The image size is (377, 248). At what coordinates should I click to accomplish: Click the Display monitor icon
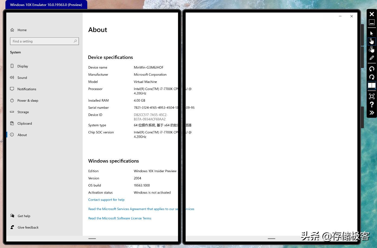[12, 66]
